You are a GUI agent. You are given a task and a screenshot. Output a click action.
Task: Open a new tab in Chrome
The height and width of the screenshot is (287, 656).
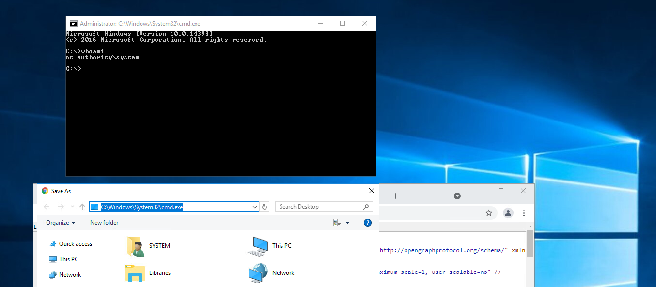396,196
